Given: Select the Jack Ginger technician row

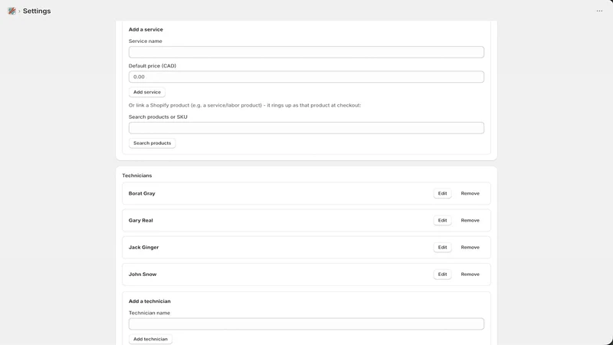Looking at the screenshot, I should tap(306, 247).
